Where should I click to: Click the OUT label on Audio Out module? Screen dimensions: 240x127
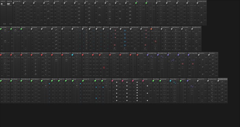coord(8,4)
